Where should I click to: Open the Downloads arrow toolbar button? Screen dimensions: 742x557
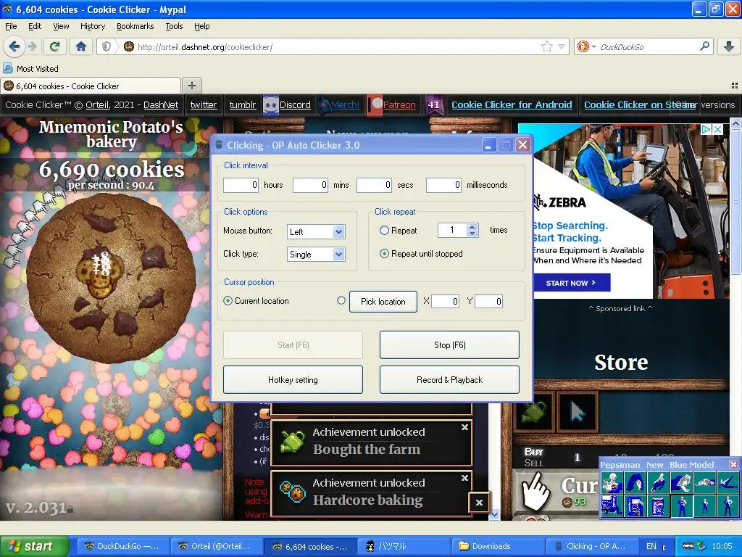pos(729,46)
